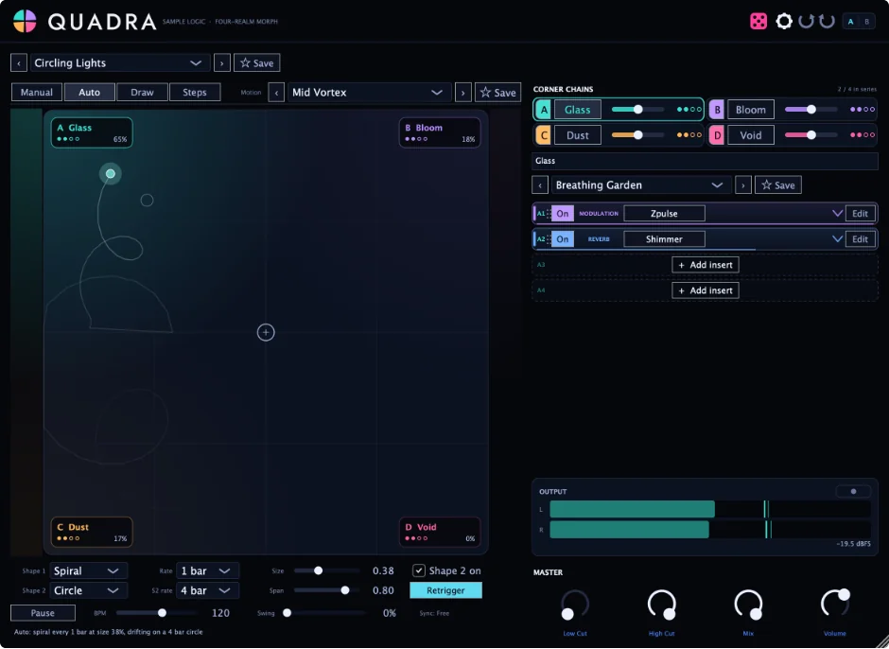Go to next chain preset after Breathing Garden
889x649 pixels.
pyautogui.click(x=742, y=184)
